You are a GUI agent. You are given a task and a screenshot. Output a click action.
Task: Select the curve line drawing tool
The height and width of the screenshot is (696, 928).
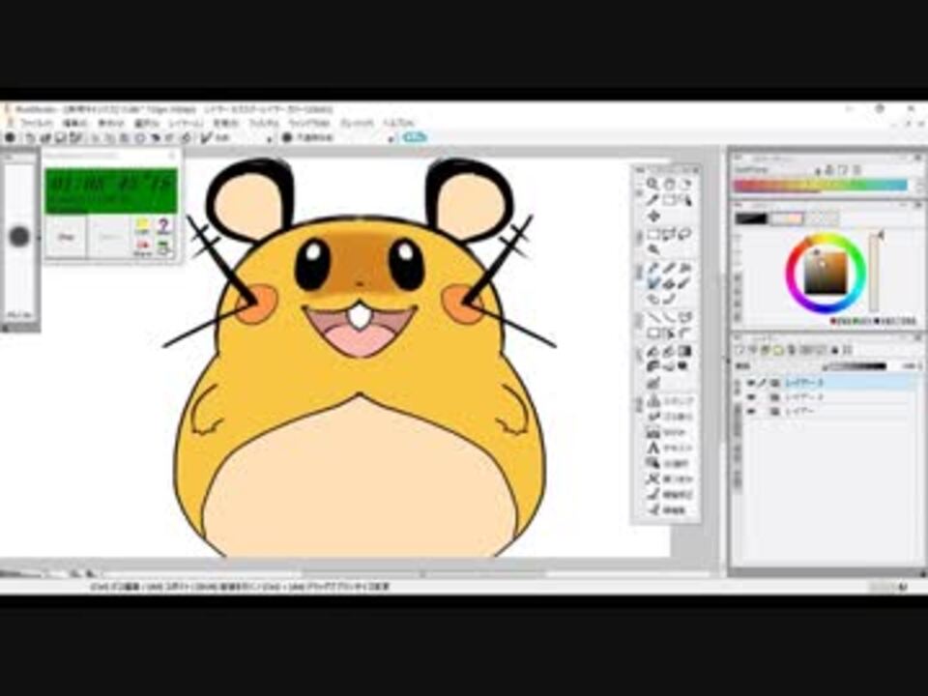[669, 317]
